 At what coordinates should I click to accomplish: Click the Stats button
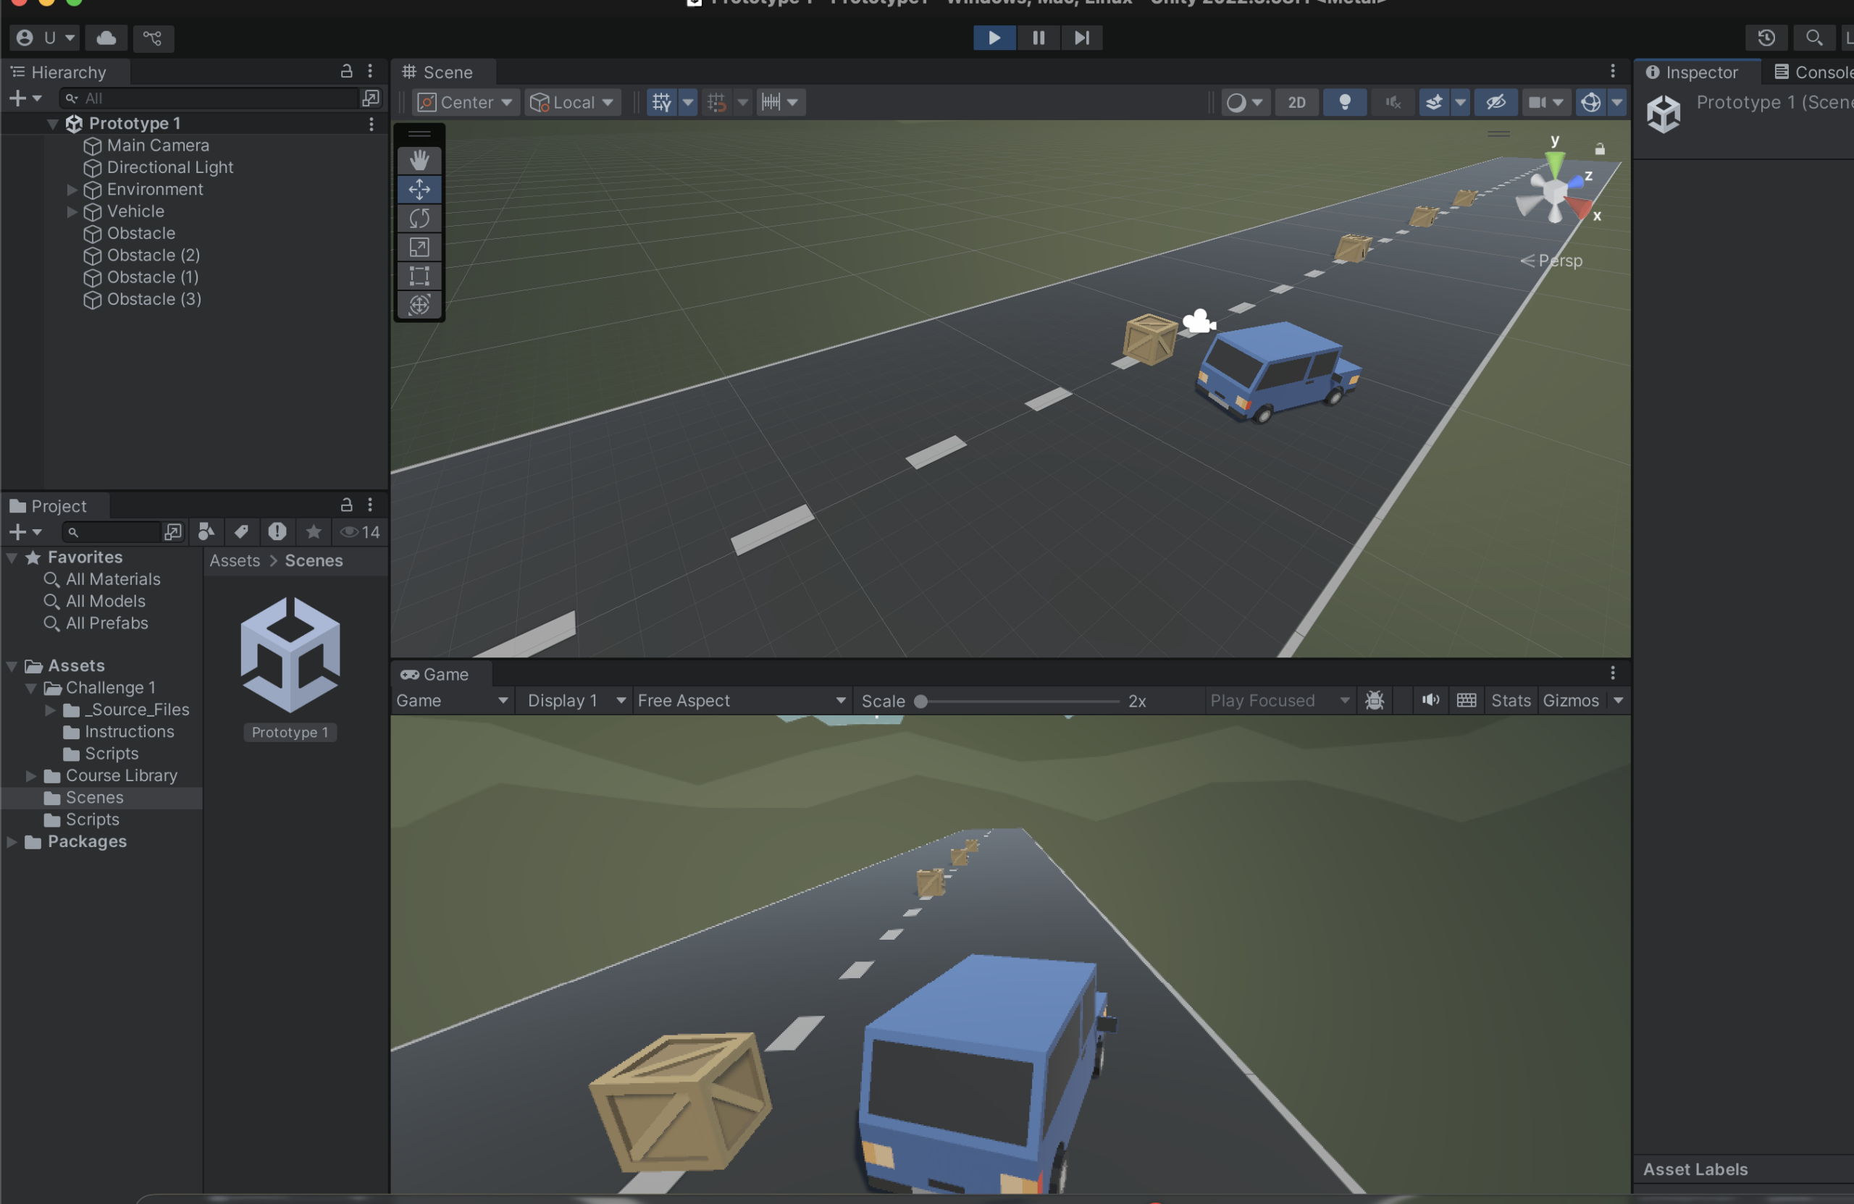(1511, 700)
